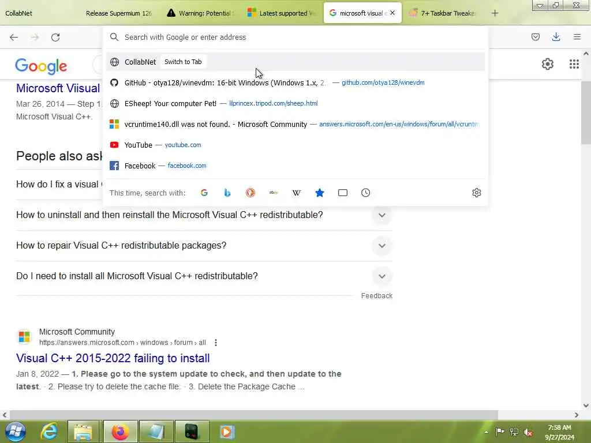Open the Google apps grid

(x=574, y=64)
